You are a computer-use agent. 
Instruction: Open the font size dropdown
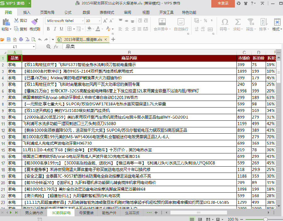pyautogui.click(x=99, y=21)
